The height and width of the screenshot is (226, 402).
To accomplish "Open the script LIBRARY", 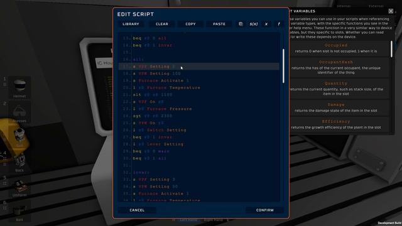I will (x=131, y=24).
